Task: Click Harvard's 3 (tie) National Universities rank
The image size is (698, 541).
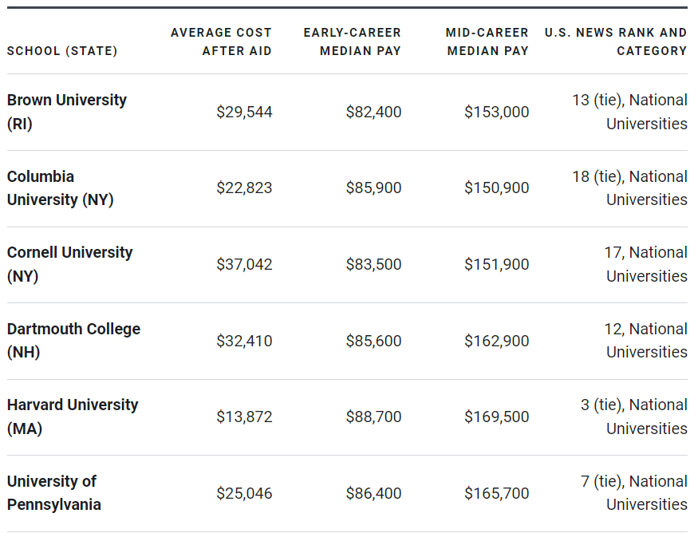Action: tap(634, 417)
